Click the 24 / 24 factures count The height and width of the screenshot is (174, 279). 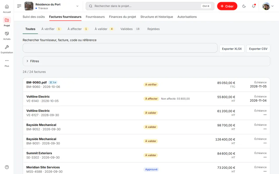tap(34, 72)
